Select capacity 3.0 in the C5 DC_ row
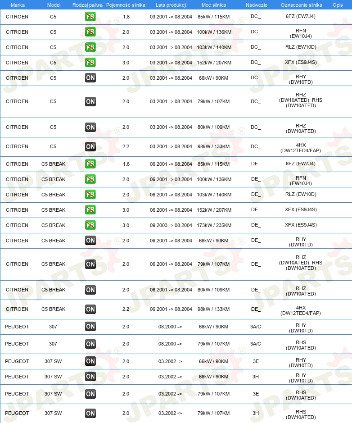The width and height of the screenshot is (352, 423). pyautogui.click(x=126, y=63)
